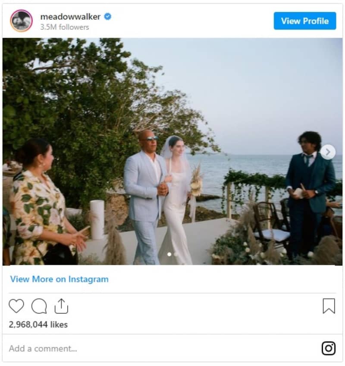Open the meadowwalker profile avatar
Viewport: 345px width, 366px height.
pyautogui.click(x=22, y=21)
